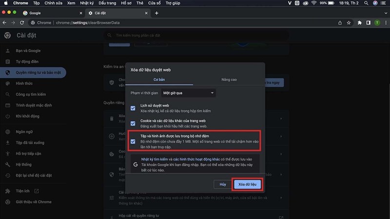Uncheck Lịch sử duyệt web checkbox
Image resolution: width=390 pixels, height=219 pixels.
tap(133, 108)
